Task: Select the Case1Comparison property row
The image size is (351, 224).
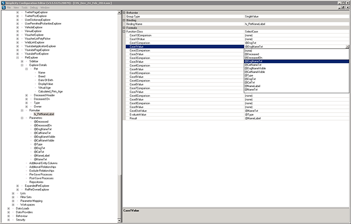Action: [237, 43]
